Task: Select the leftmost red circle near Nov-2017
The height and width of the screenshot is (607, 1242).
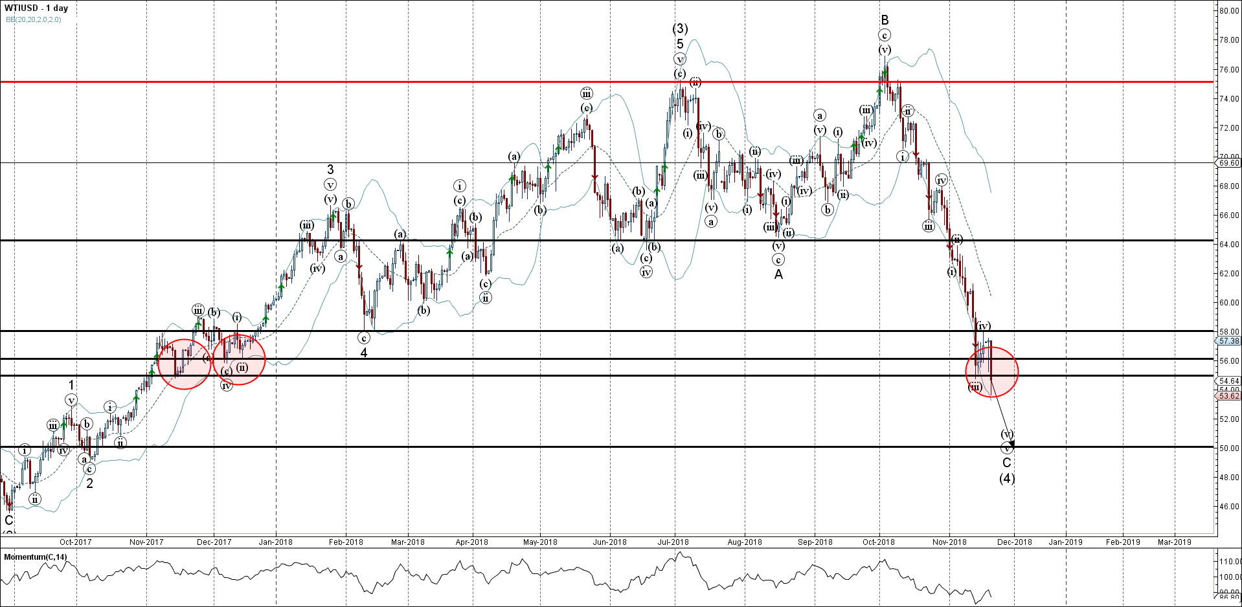Action: click(x=185, y=364)
